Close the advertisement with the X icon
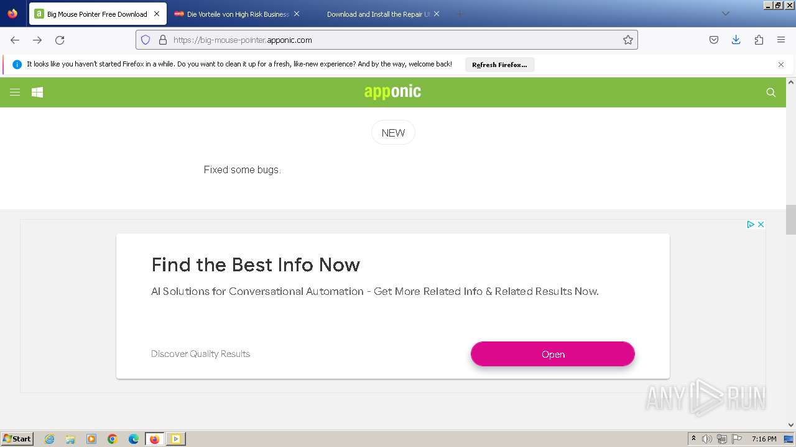Screen dimensions: 796x447 point(761,224)
